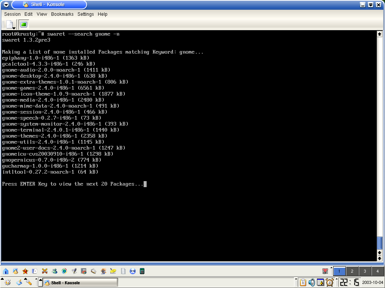Launch the web browser globe icon

coord(64,271)
